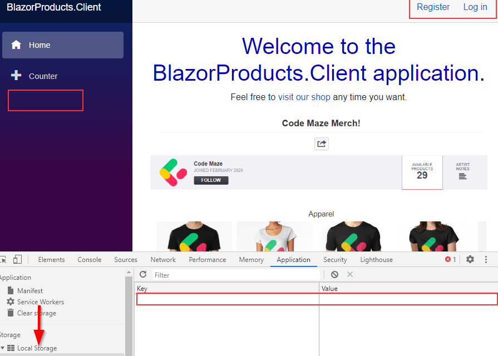This screenshot has width=498, height=356.
Task: Click the Counter plus icon
Action: coord(16,76)
